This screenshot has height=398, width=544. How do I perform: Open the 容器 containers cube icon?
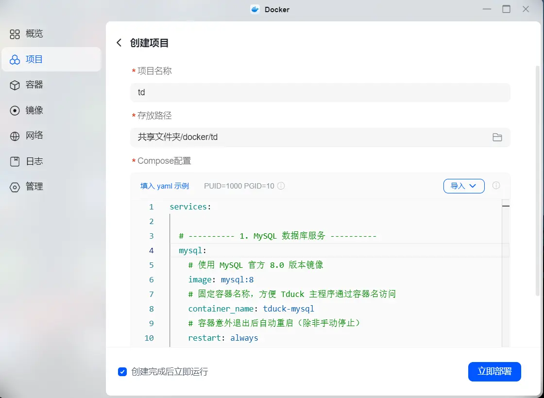pos(15,85)
